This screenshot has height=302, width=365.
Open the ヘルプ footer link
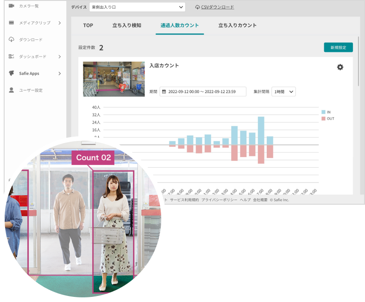click(245, 200)
